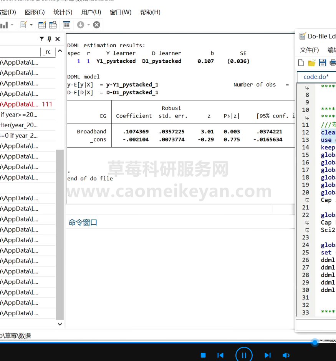The width and height of the screenshot is (336, 361).
Task: Click the Broadband row label in results
Action: coord(91,131)
